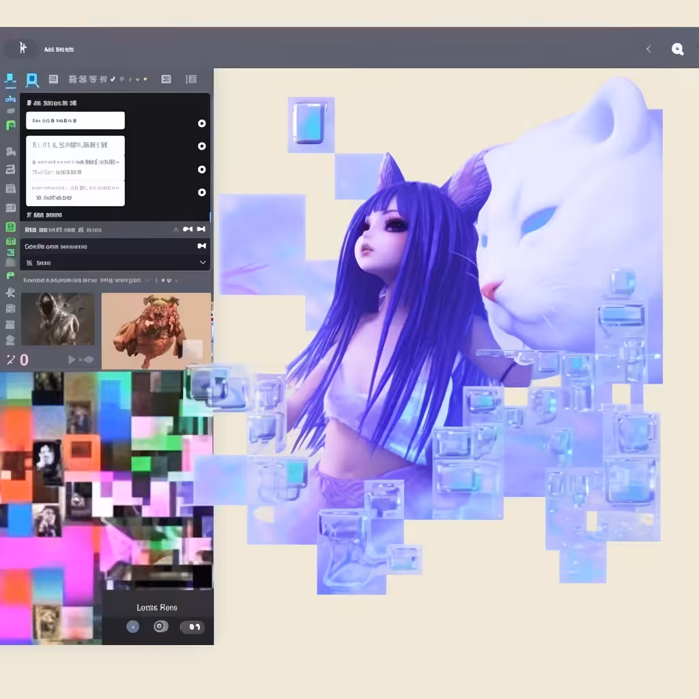Click the grey stacked-boxes sidebar icon beside the third radio
The image size is (699, 699).
coord(11,169)
